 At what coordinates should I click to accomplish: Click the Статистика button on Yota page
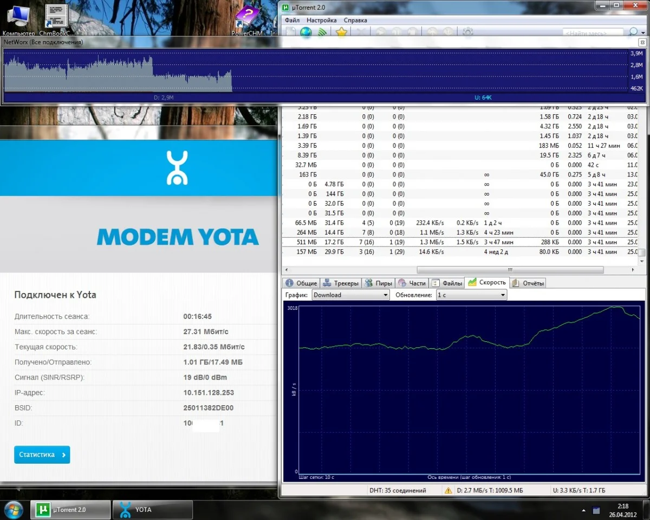point(42,454)
